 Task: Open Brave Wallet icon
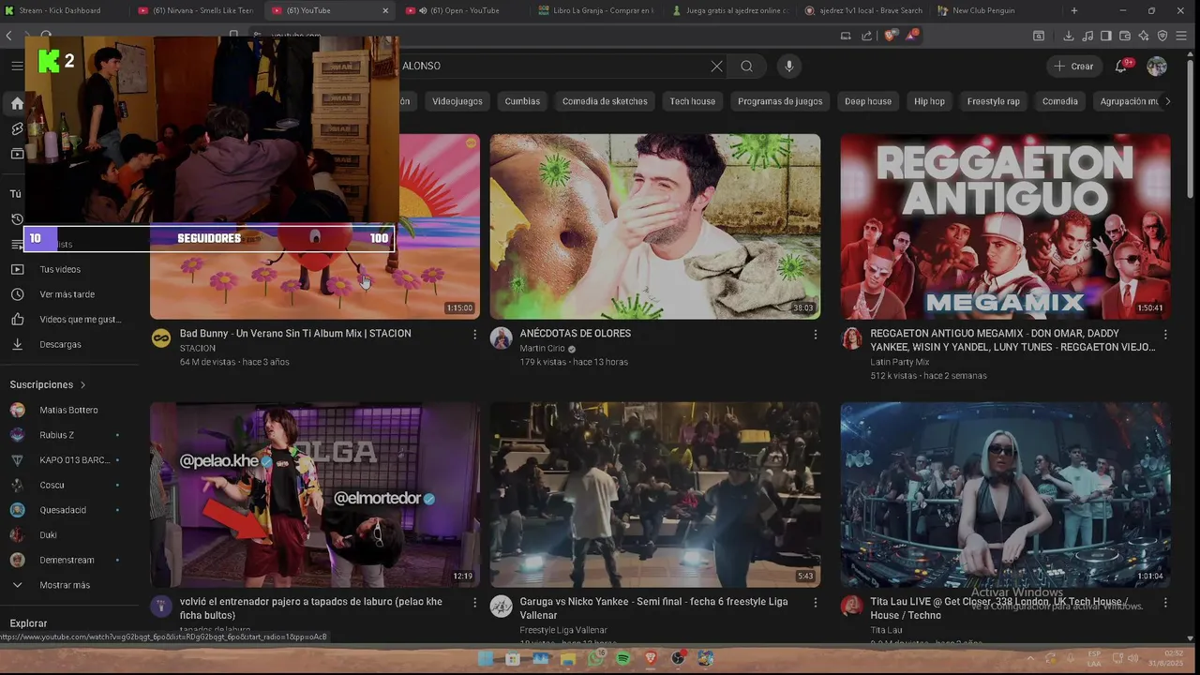[1125, 36]
